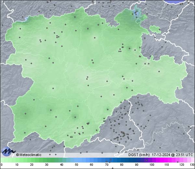Click the 60 label on the wind scale
Viewport: 195px width, 169px height.
[92, 165]
